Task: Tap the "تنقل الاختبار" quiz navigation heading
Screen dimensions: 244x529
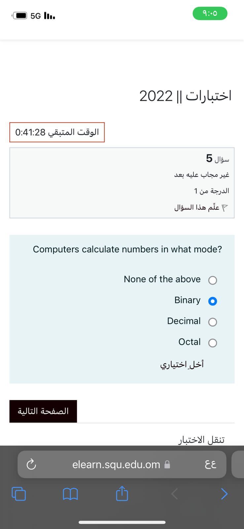Action: (201, 440)
